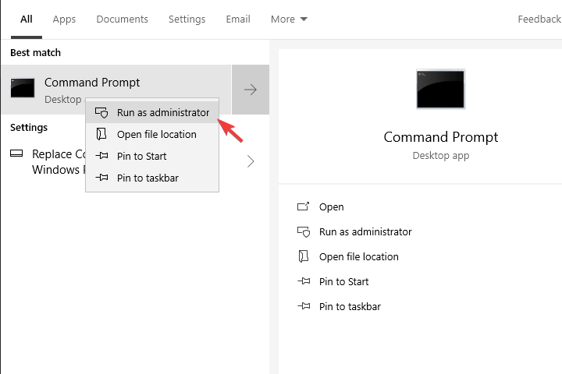Click pin icon beside context menu Pin to Start
This screenshot has width=562, height=374.
tap(101, 156)
